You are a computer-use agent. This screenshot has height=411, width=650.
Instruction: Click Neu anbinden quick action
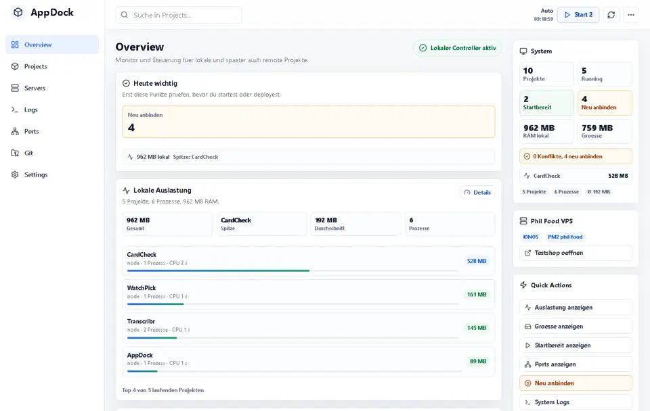pos(576,383)
